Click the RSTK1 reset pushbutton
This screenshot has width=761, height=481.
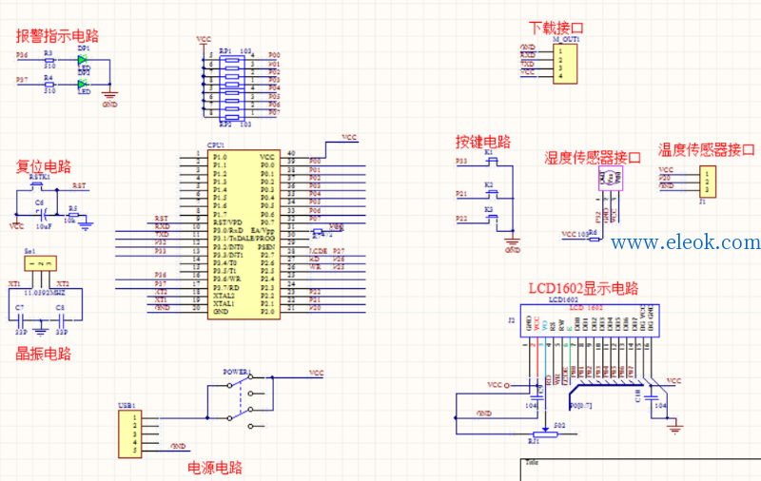(x=37, y=185)
